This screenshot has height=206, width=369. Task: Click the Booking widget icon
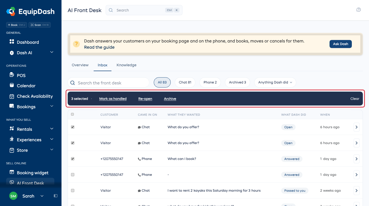point(12,172)
